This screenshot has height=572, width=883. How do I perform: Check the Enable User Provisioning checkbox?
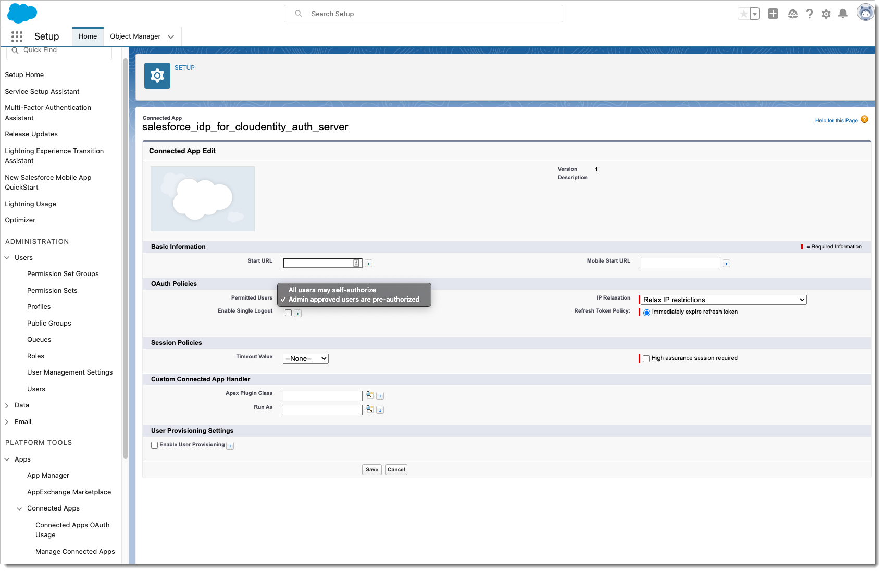pyautogui.click(x=154, y=445)
